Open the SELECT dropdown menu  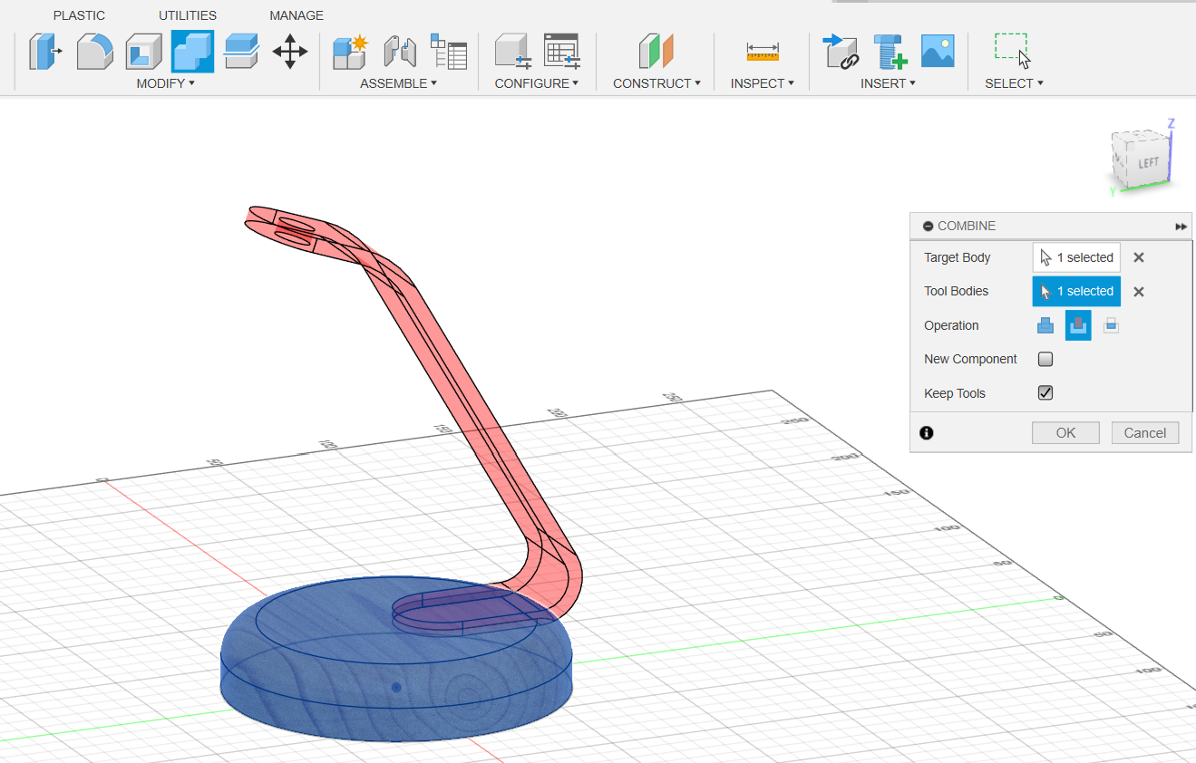pyautogui.click(x=1014, y=83)
